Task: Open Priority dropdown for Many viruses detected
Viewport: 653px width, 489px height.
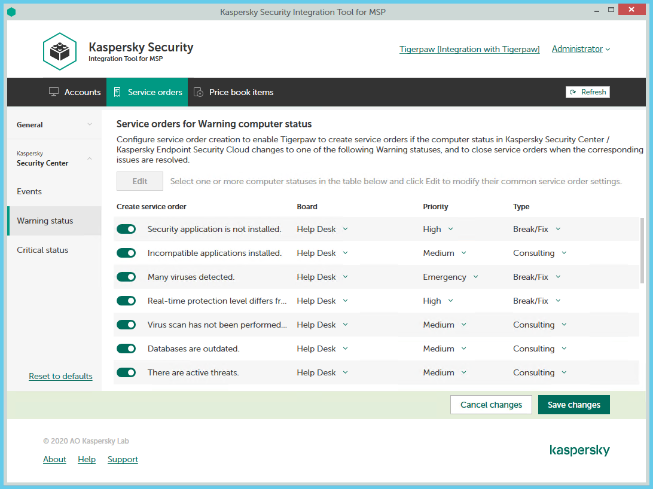Action: [450, 277]
